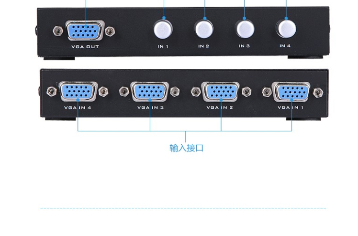Select the VGA IN 3 port
Viewport: 358px width, 236px height.
[150, 91]
